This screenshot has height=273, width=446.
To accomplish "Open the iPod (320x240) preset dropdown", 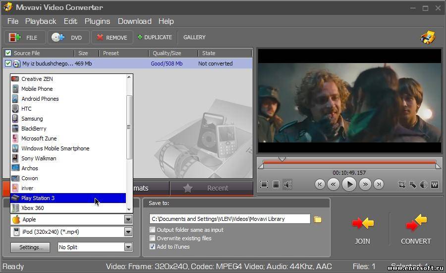I will (x=128, y=232).
